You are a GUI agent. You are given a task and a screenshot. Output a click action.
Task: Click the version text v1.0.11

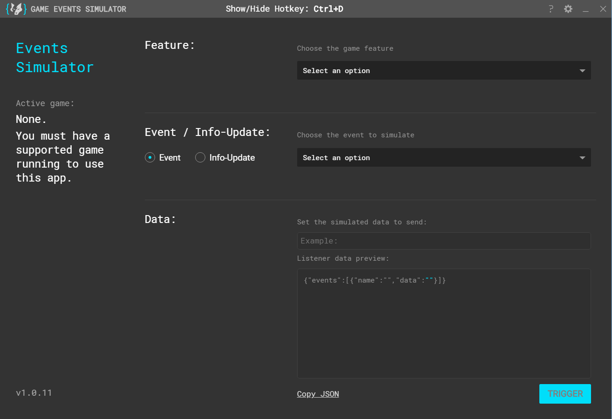click(x=34, y=393)
